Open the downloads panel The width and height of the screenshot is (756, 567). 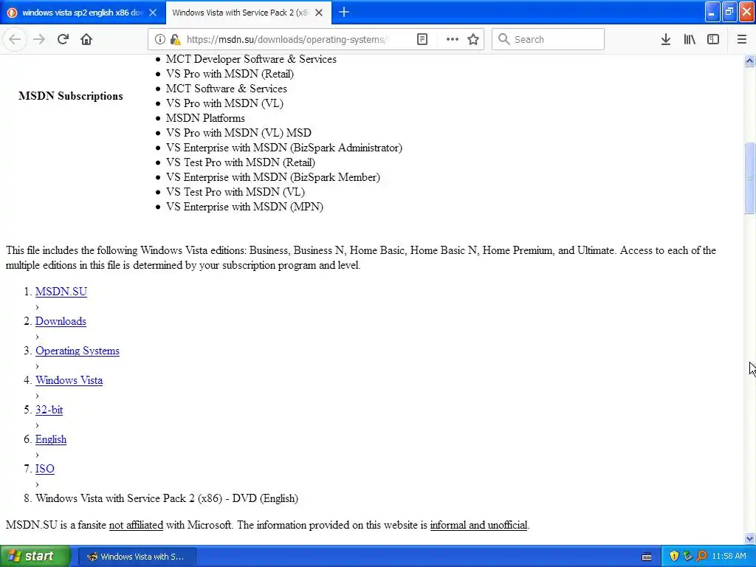pos(665,39)
